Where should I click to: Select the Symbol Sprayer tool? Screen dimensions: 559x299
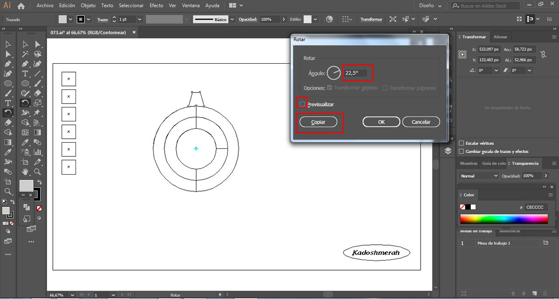click(x=25, y=152)
